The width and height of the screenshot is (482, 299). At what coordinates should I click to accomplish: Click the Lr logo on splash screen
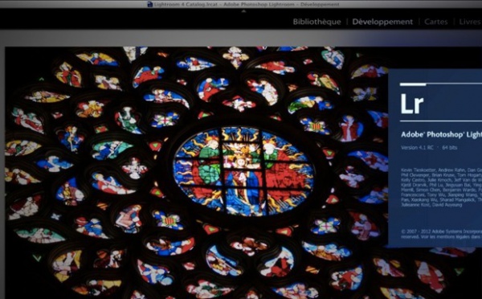412,104
